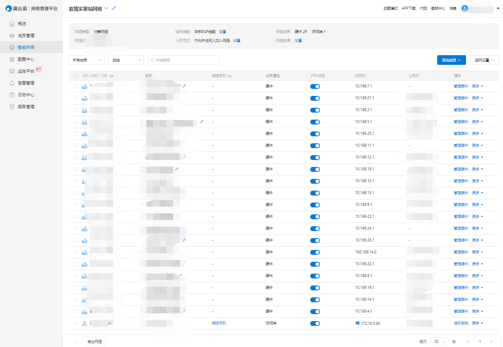The width and height of the screenshot is (503, 347).
Task: Turn off VPN toggle for 10.168.7.1
Action: (315, 86)
